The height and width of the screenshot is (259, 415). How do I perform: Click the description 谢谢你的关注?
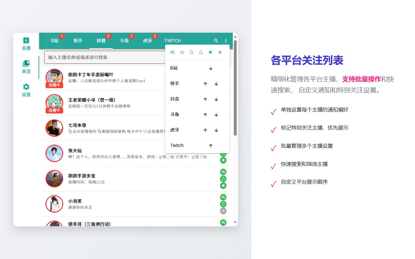coord(80,207)
